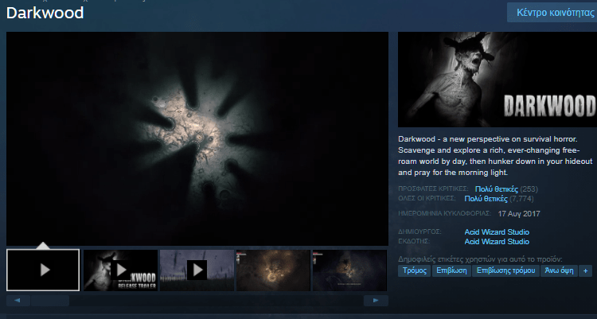Viewport: 597px width, 319px height.
Task: Select the Επιβίωση tag
Action: [451, 270]
